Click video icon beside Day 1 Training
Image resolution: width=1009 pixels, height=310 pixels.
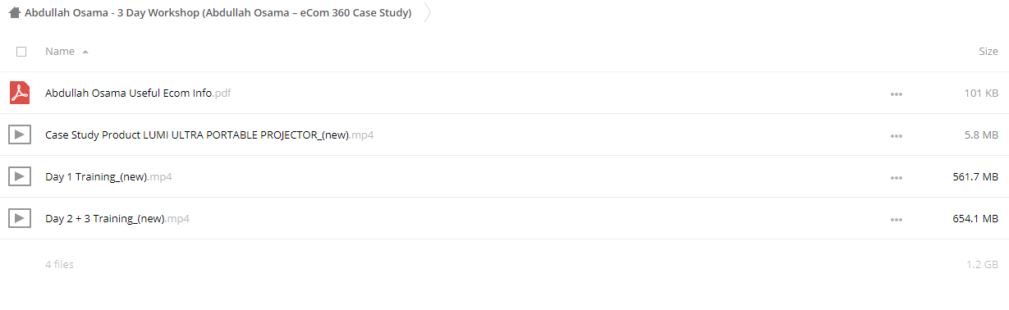[20, 176]
